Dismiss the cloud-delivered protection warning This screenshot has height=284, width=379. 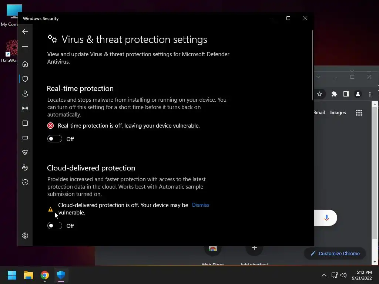201,205
